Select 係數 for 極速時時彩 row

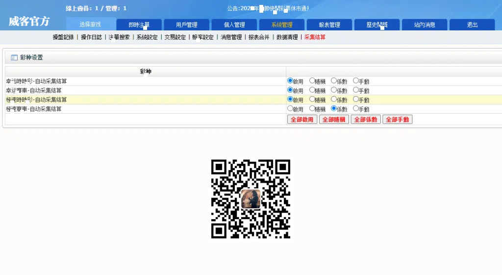(x=334, y=99)
